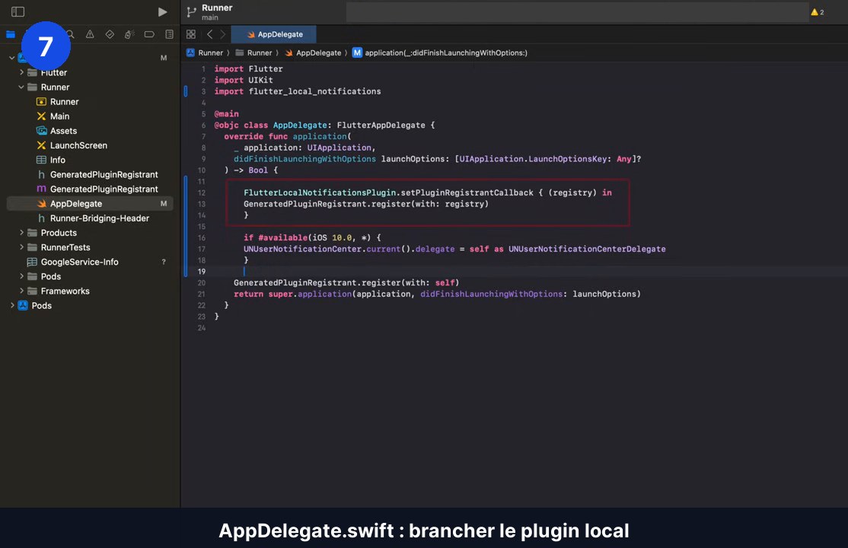
Task: Expand the Products folder chevron
Action: (x=21, y=232)
